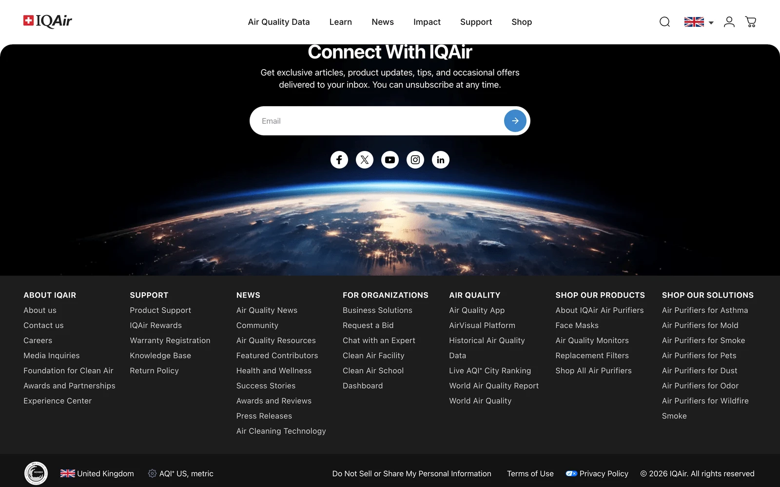View Press Releases
The height and width of the screenshot is (487, 780).
[264, 416]
